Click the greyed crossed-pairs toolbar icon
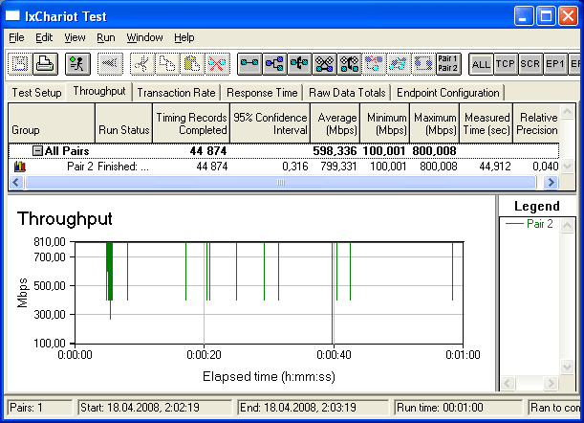 click(x=374, y=64)
